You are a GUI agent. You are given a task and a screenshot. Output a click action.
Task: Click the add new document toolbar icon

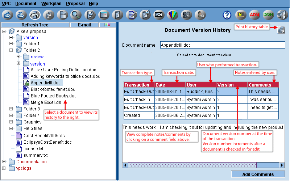(x=62, y=15)
